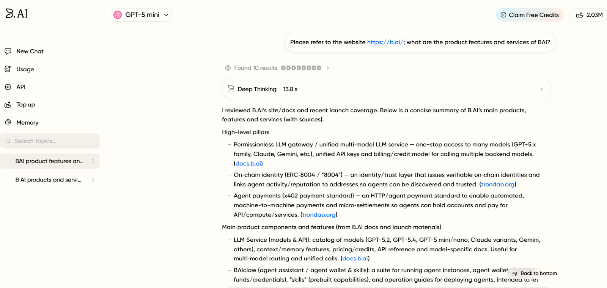This screenshot has height=288, width=607.
Task: Open options menu for B AI products chat
Action: (93, 180)
